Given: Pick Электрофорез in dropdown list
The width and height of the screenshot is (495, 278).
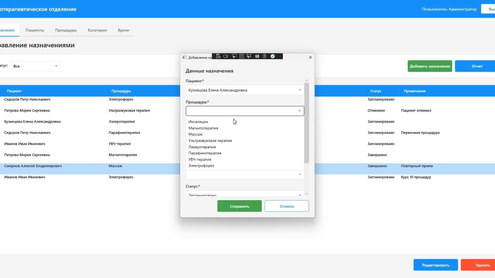Looking at the screenshot, I should click(201, 166).
